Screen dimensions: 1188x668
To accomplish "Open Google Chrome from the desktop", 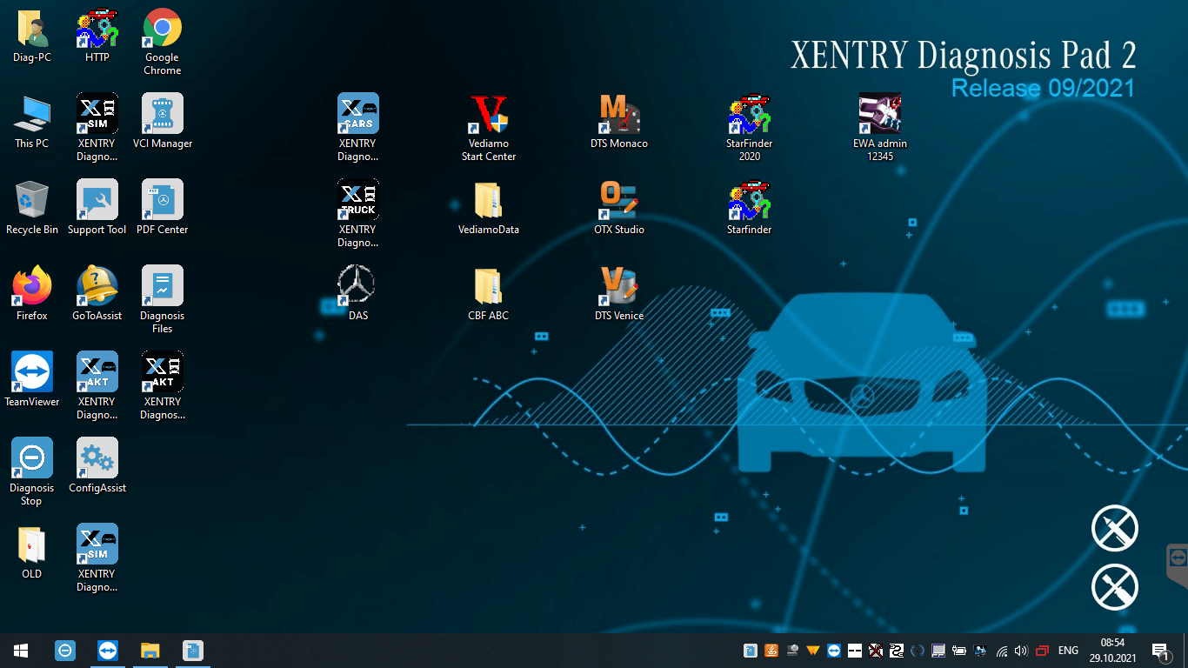I will (x=163, y=42).
